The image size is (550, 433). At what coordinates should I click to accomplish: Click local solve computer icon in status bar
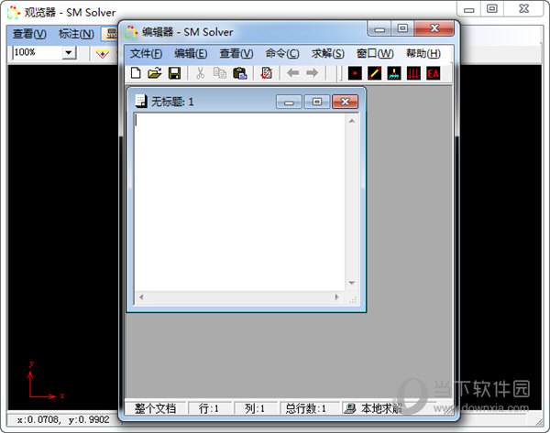tap(350, 408)
